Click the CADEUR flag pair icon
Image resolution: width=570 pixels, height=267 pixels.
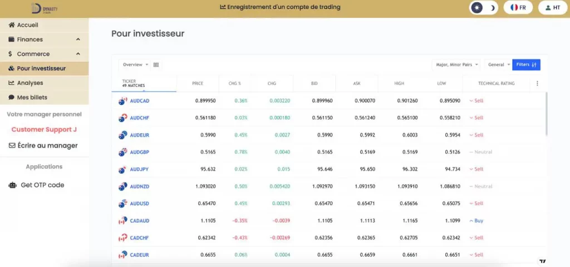coord(123,255)
